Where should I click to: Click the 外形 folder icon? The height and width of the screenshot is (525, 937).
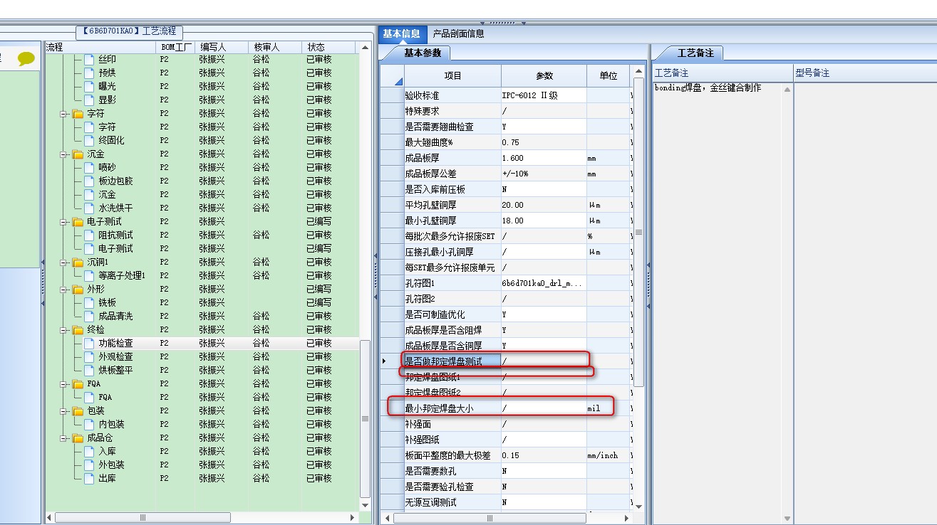[78, 289]
